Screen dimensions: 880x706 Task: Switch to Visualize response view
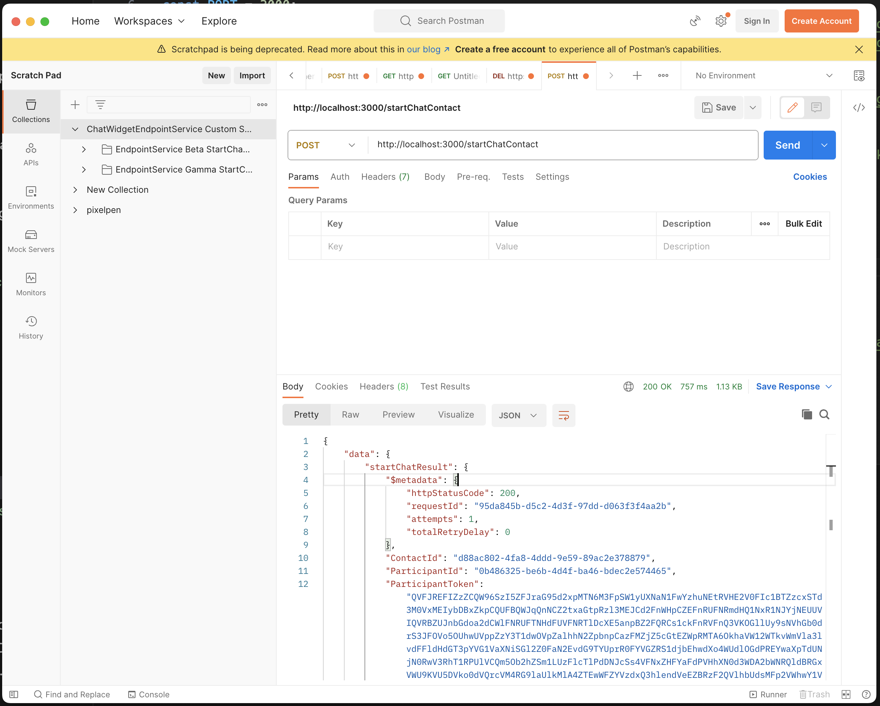[x=456, y=414]
